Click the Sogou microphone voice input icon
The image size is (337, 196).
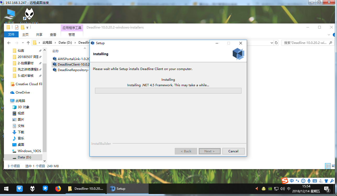point(309,181)
